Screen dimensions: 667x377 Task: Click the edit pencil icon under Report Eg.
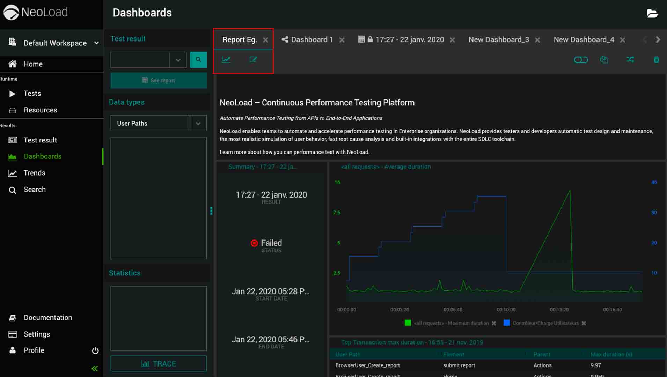pos(253,60)
